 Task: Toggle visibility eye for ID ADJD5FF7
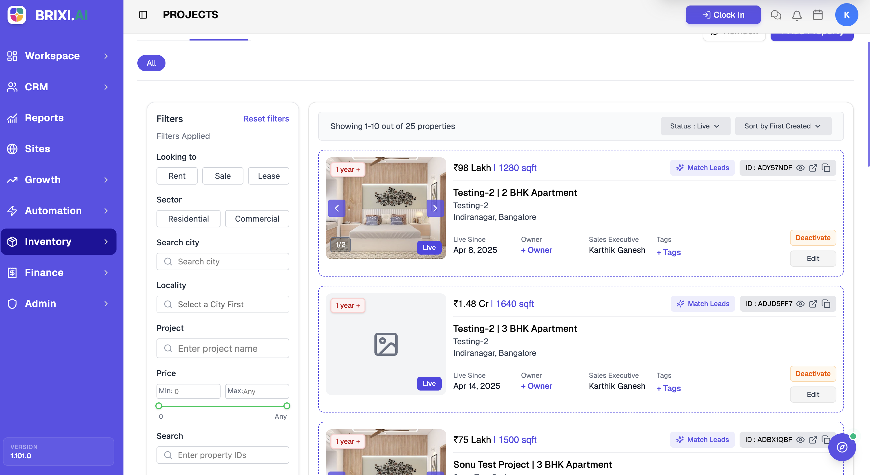[x=800, y=304]
